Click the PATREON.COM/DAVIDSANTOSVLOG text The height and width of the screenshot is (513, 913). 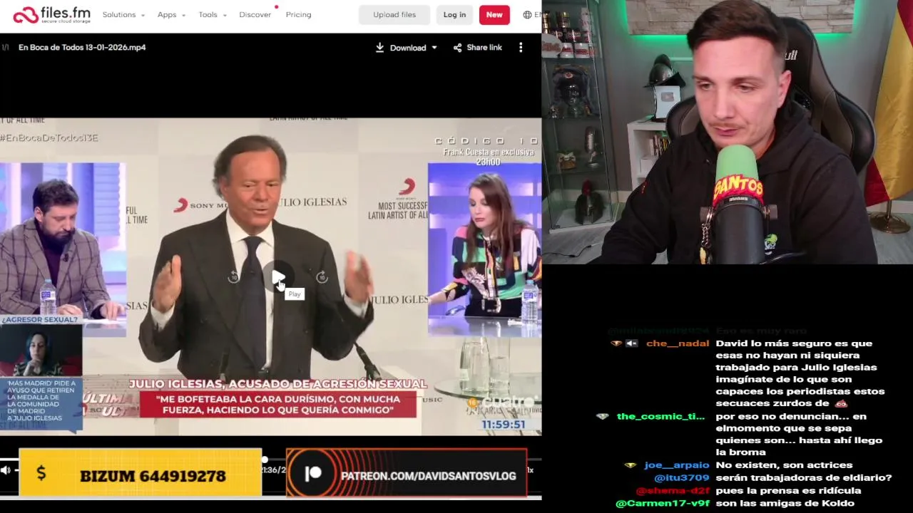point(429,476)
